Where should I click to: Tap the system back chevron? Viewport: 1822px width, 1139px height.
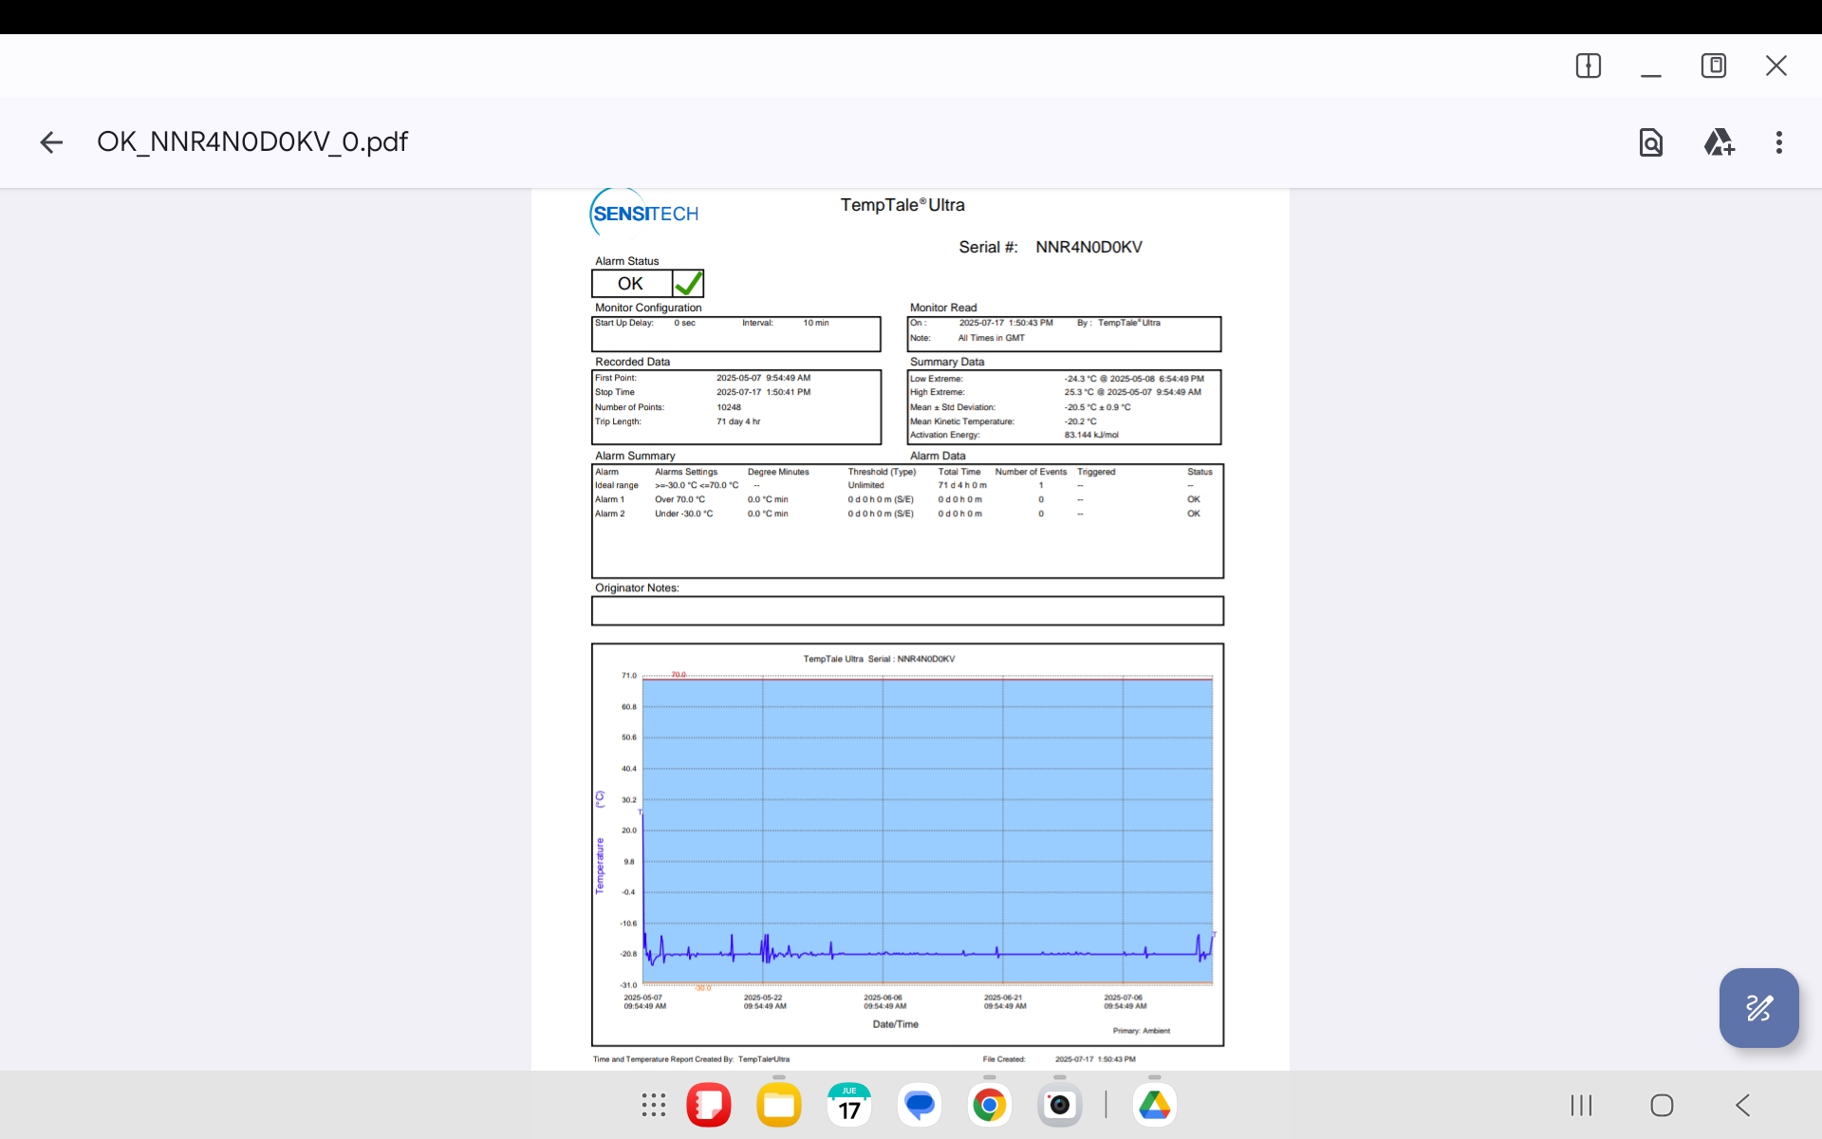[x=1742, y=1105]
